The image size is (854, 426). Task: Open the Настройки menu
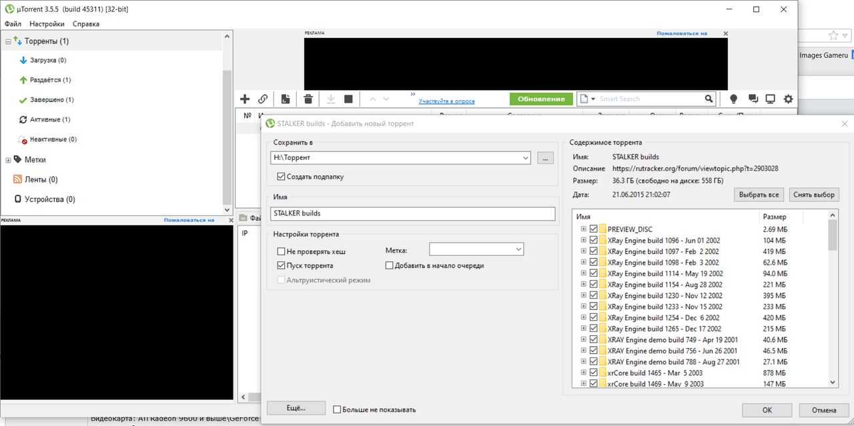coord(47,23)
